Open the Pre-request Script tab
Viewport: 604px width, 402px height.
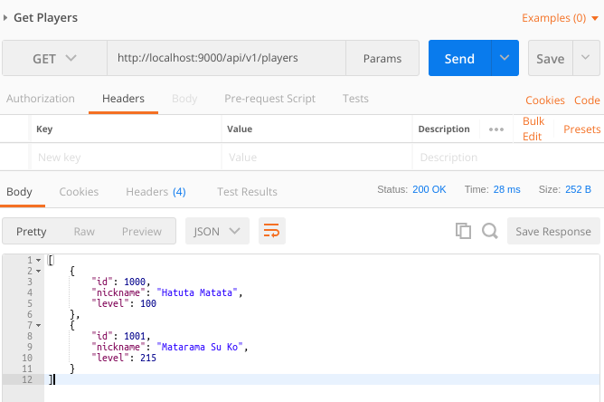270,99
